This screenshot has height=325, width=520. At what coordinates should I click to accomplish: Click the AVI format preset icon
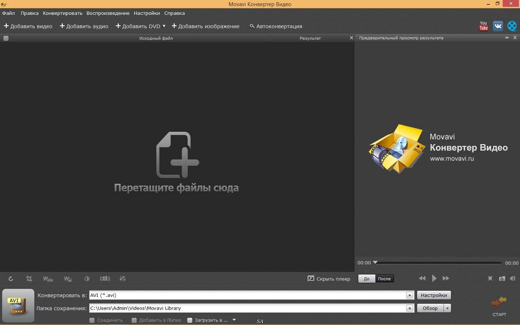point(18,305)
